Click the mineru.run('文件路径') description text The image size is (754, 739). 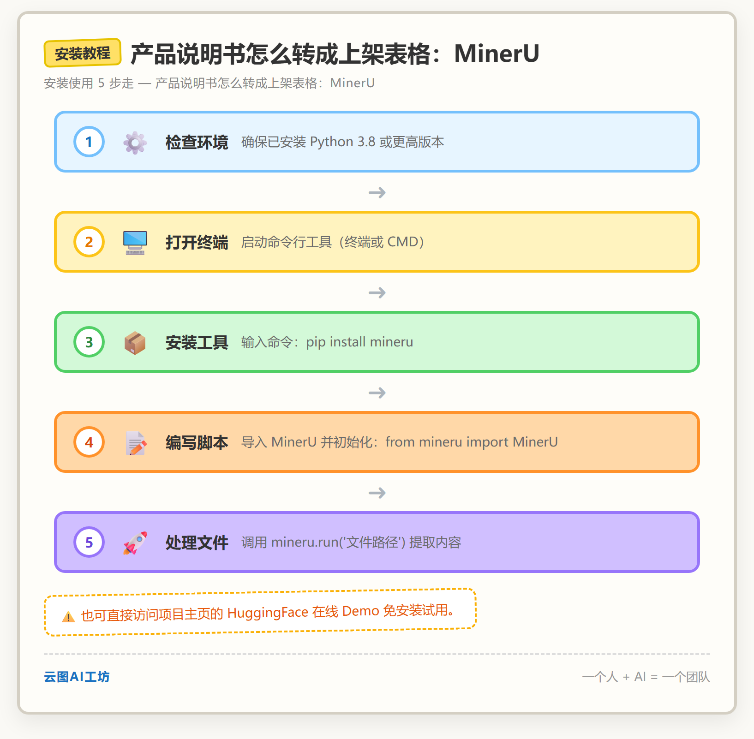(x=351, y=542)
